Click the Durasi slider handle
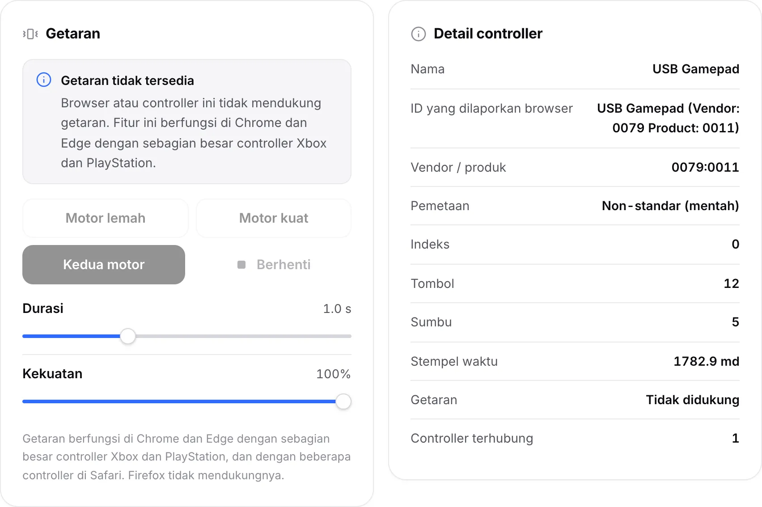Screen dimensions: 762x507 (x=128, y=336)
